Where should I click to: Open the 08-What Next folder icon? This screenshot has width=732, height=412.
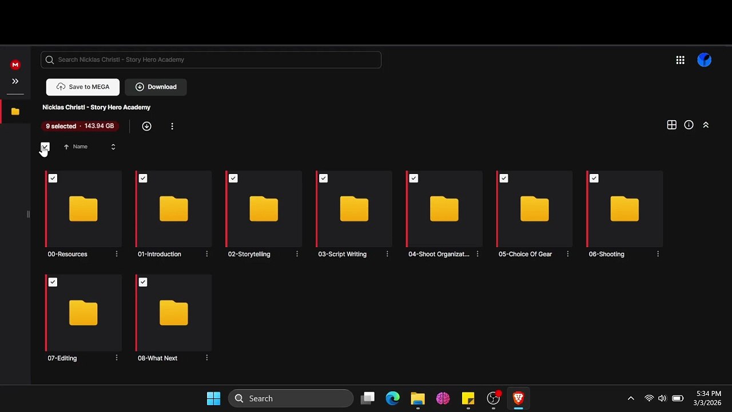(x=174, y=313)
